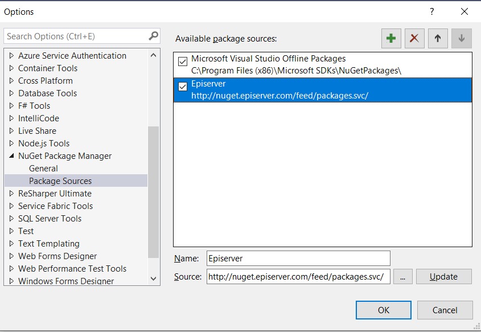Screen dimensions: 481x332
Task: Click into the Name text field
Action: coord(298,258)
